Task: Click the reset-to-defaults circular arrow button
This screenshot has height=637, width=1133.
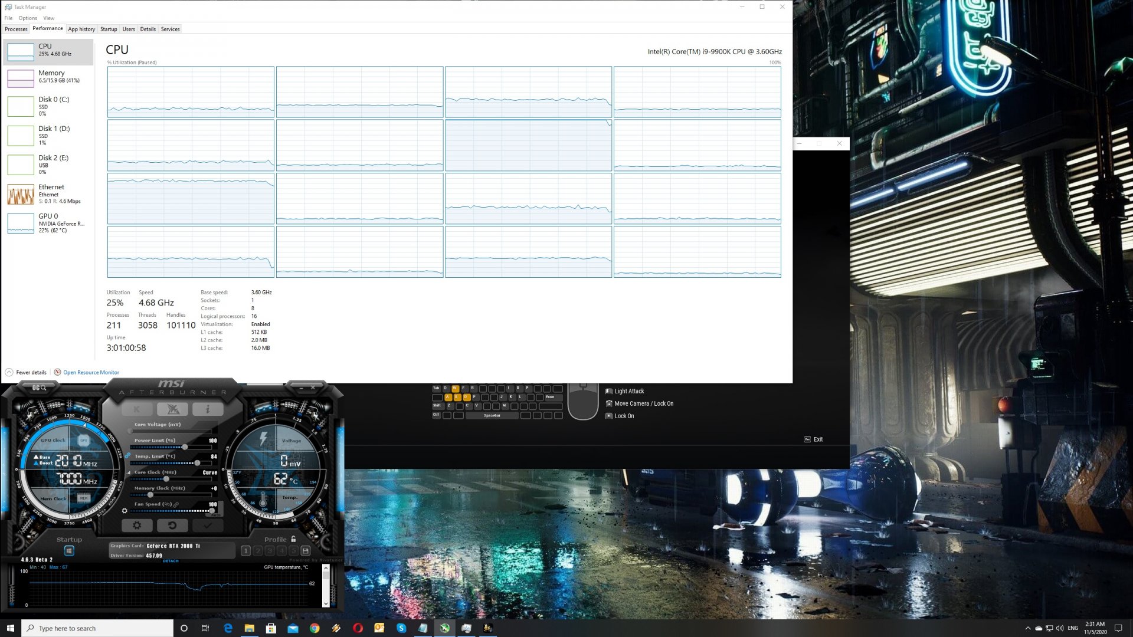Action: point(172,525)
